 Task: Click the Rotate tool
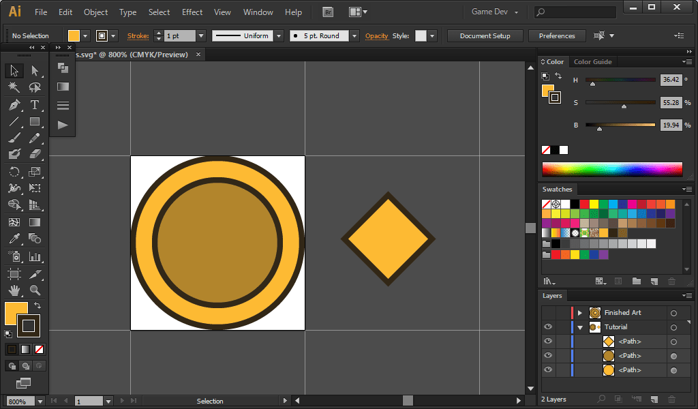pyautogui.click(x=14, y=172)
